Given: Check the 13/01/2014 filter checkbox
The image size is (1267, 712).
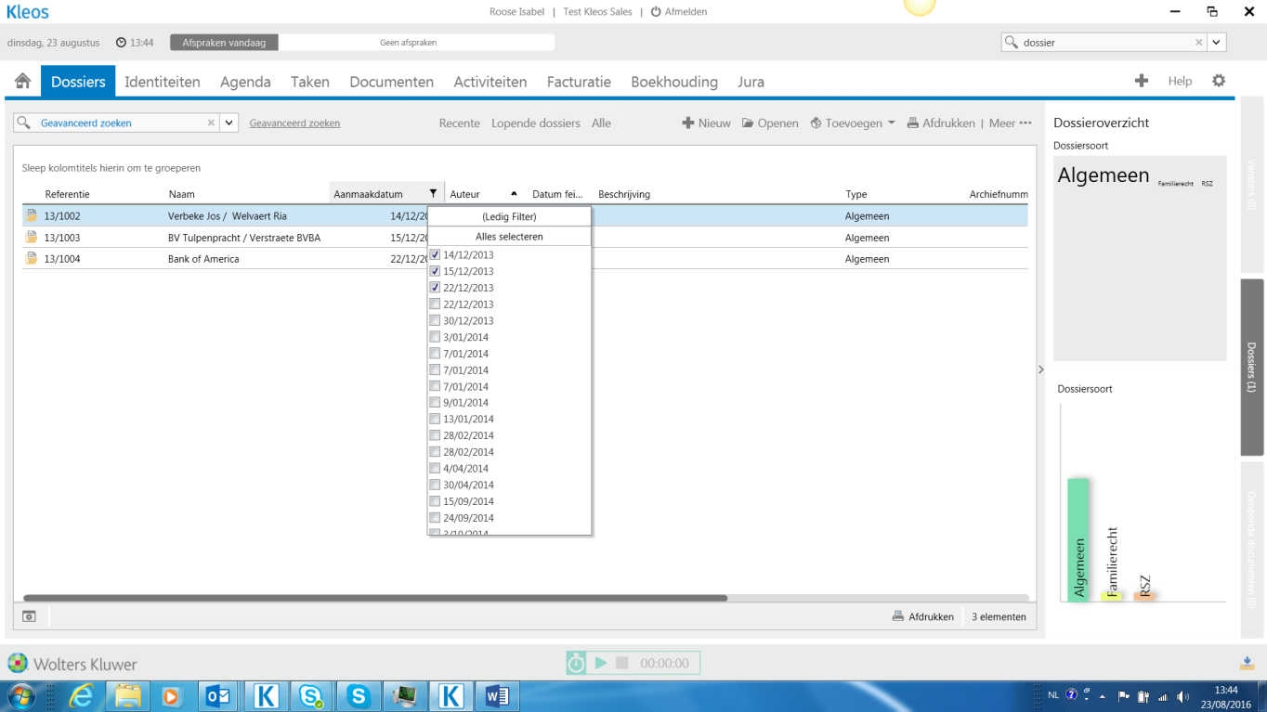Looking at the screenshot, I should tap(435, 419).
